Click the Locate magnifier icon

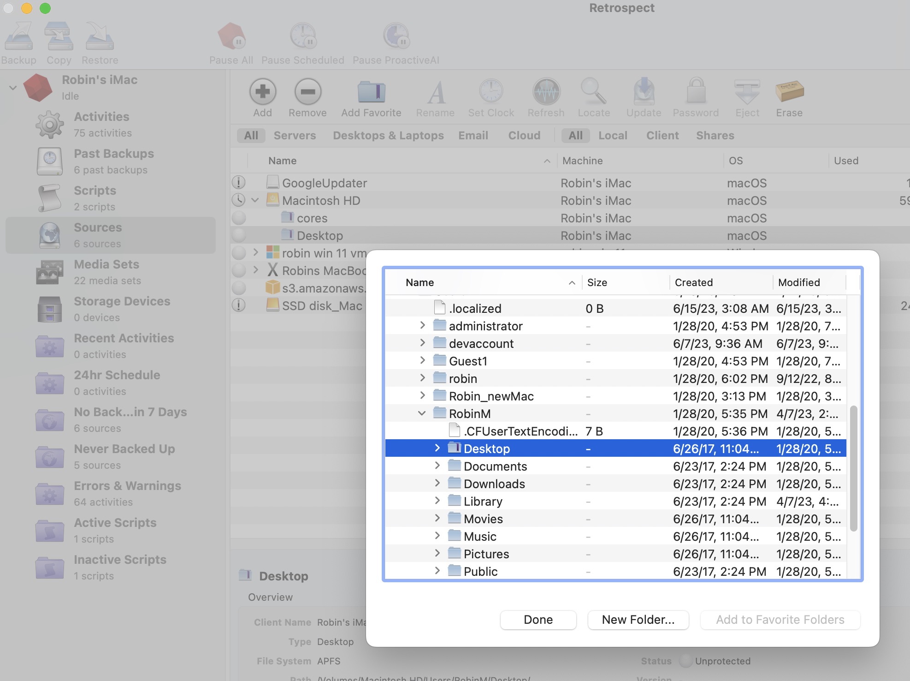(594, 91)
